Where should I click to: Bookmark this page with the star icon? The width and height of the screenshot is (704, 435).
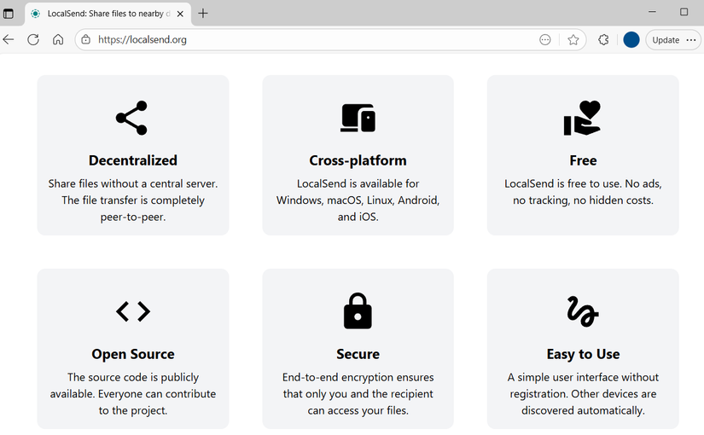click(573, 39)
